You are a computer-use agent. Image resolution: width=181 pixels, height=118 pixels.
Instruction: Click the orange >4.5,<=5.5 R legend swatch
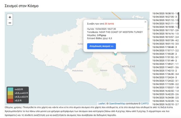[x=10, y=97]
